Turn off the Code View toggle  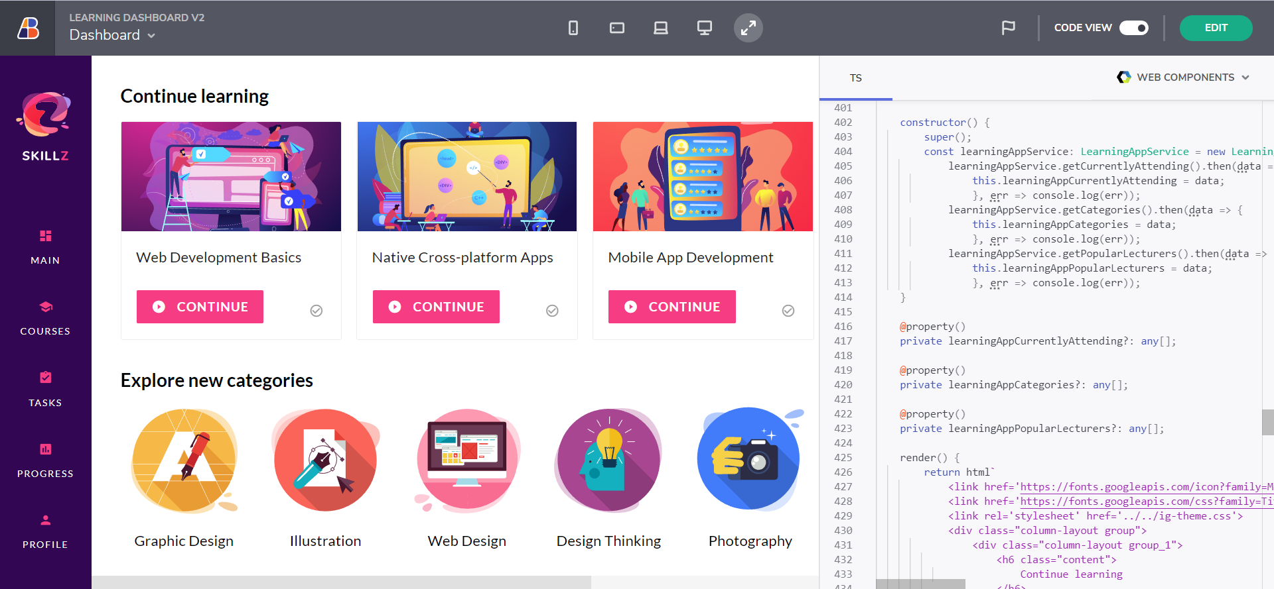(x=1133, y=28)
